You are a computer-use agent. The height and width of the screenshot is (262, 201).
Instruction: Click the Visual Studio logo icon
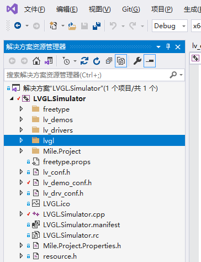coord(12,9)
